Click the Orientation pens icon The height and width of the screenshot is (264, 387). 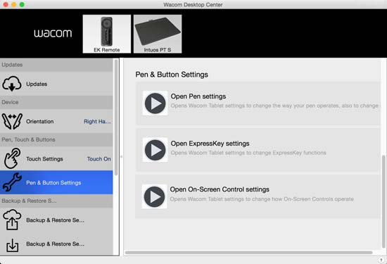tap(12, 121)
